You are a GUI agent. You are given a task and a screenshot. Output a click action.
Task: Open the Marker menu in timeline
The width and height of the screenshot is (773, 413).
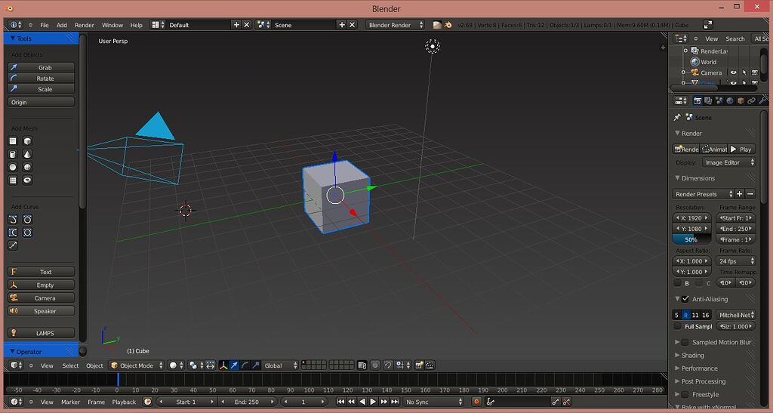point(70,402)
